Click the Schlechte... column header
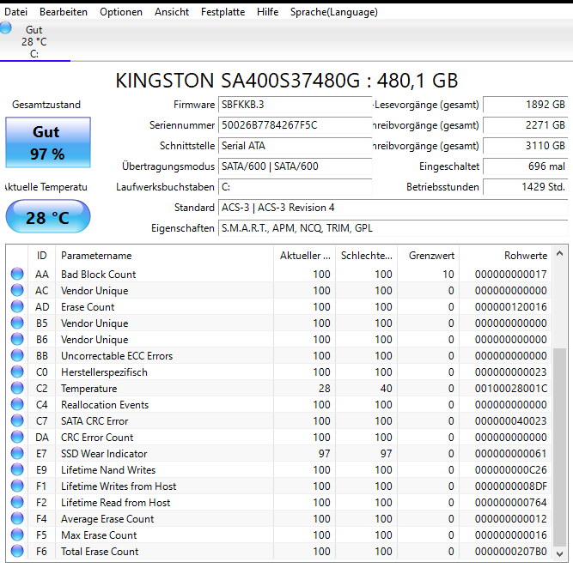 (366, 256)
